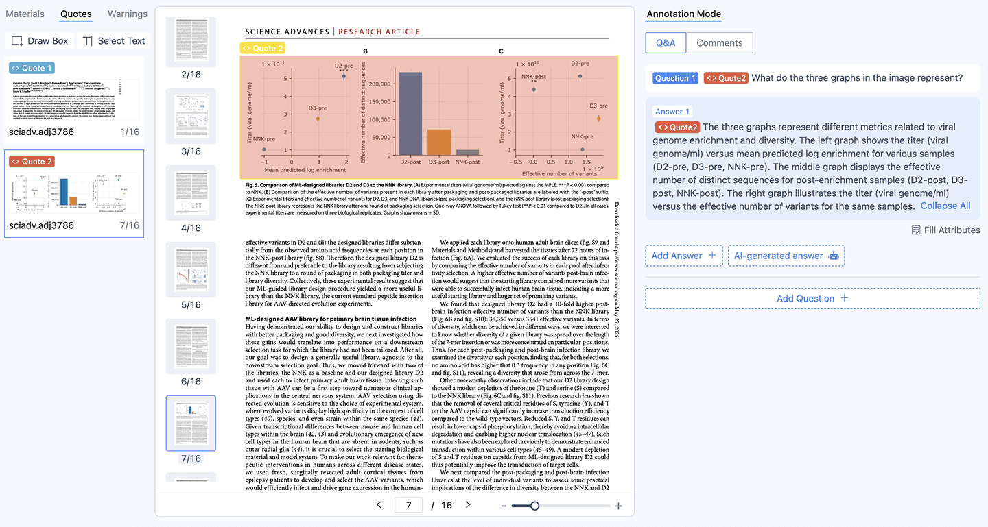Click the zoom out minus icon
Viewport: 988px width, 527px height.
[x=504, y=506]
